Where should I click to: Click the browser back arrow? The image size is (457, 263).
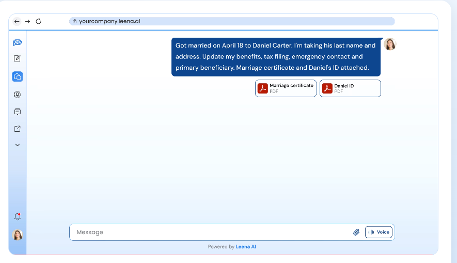tap(17, 21)
